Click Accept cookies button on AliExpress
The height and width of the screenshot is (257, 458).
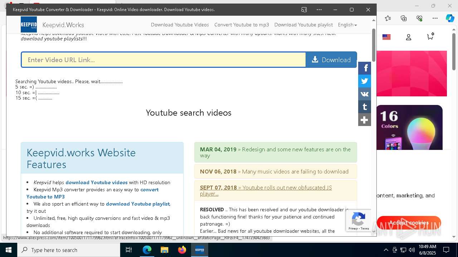409,223
